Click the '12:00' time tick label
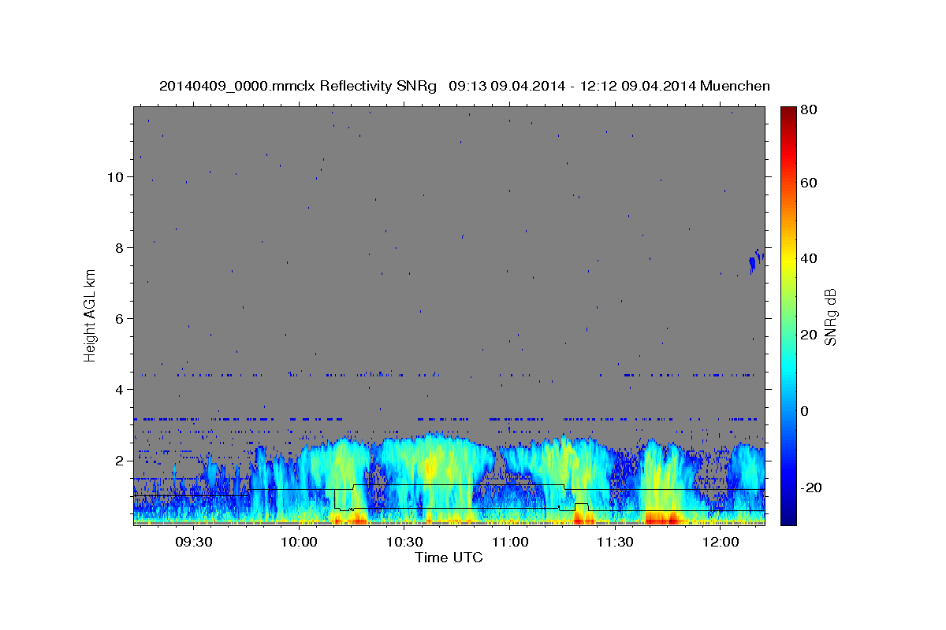 [721, 543]
